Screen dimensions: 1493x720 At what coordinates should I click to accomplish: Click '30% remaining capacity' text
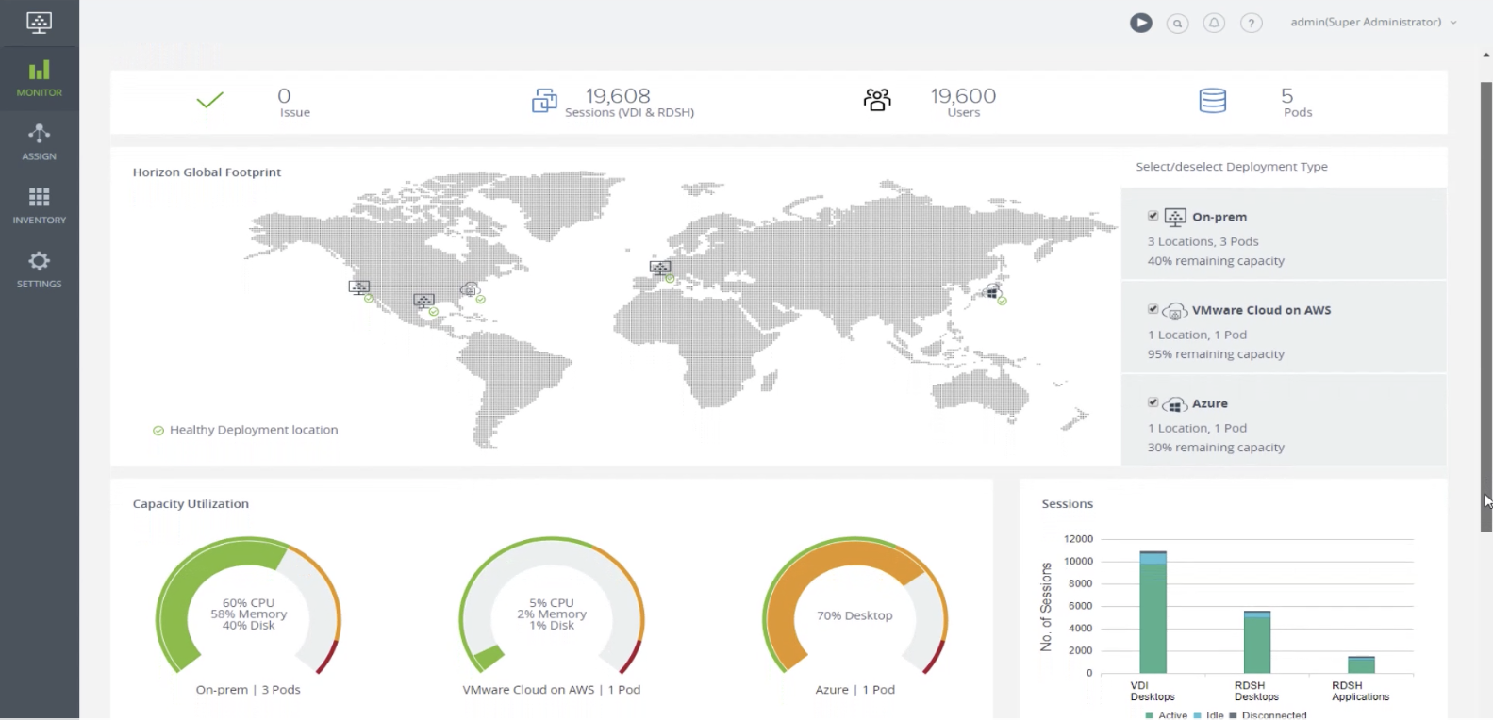coord(1216,448)
